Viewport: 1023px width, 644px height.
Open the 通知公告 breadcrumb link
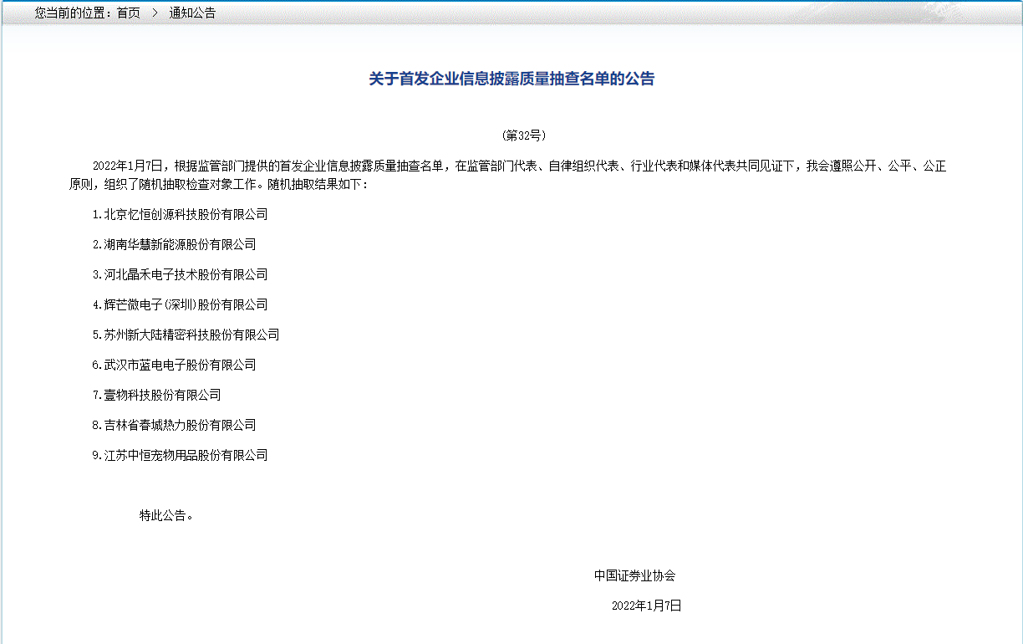pyautogui.click(x=194, y=13)
